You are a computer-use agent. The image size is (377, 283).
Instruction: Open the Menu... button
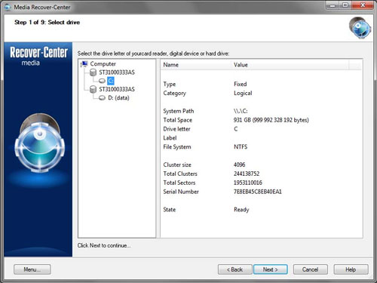pos(32,269)
